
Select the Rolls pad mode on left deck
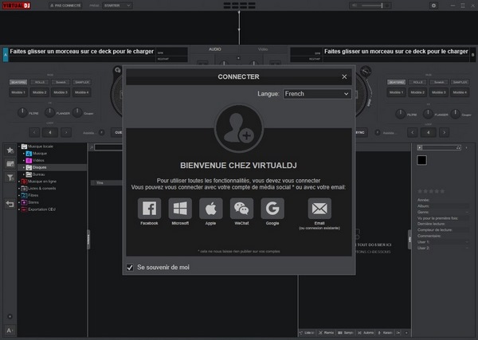pos(40,82)
